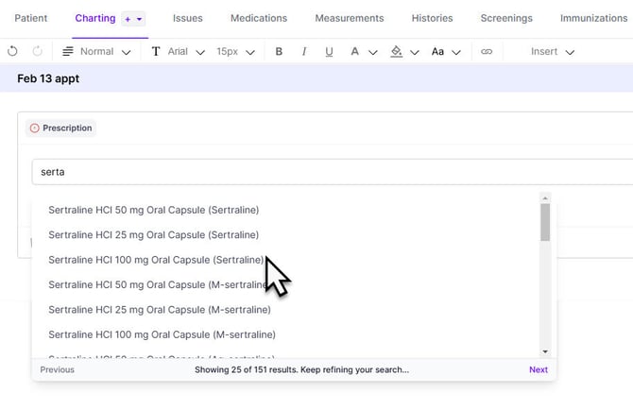Select Sertraline HCl 100 mg Capsule (M-sertraline)

click(162, 334)
